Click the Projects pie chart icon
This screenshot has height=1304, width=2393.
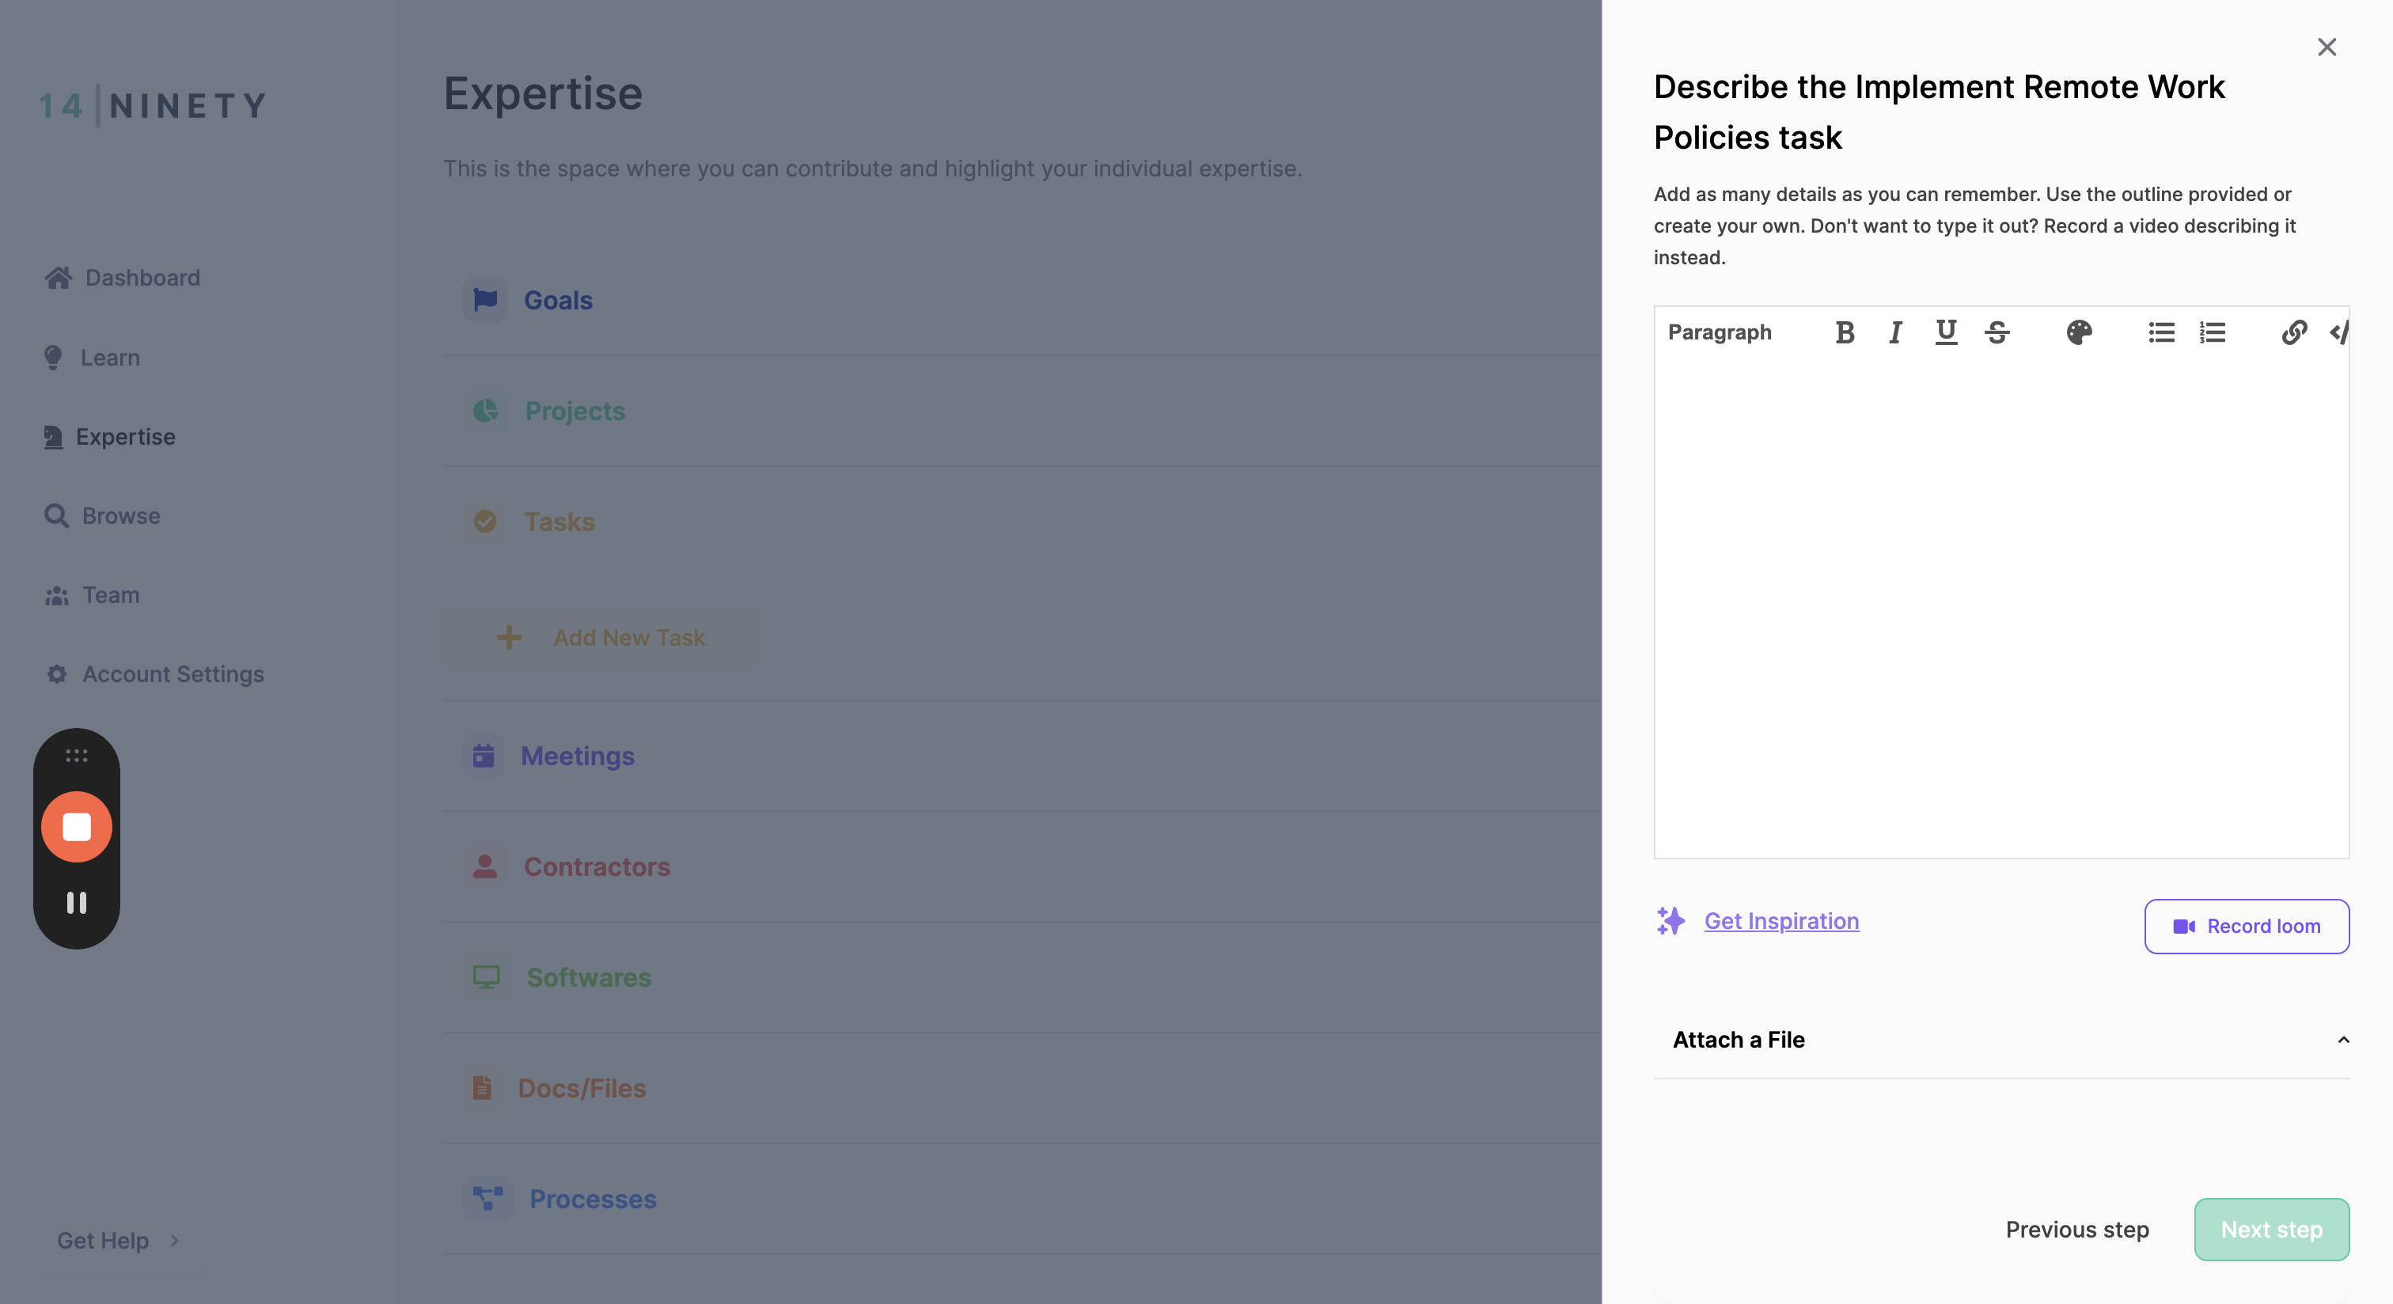click(x=485, y=411)
